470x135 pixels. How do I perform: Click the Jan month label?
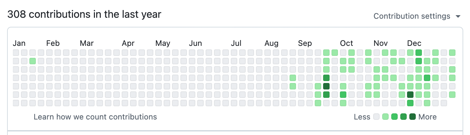[19, 43]
